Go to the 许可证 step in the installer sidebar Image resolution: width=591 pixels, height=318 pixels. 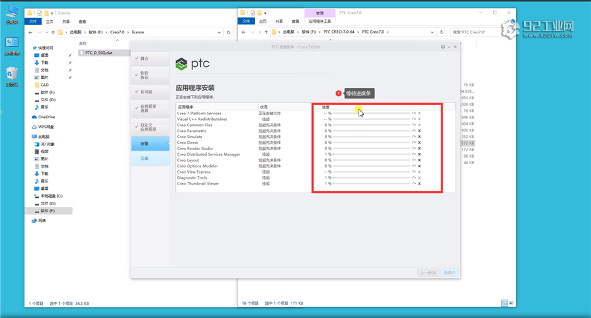pos(150,92)
